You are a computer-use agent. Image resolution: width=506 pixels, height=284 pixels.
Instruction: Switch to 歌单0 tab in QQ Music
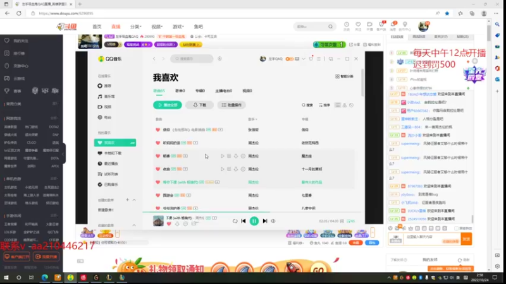point(180,91)
